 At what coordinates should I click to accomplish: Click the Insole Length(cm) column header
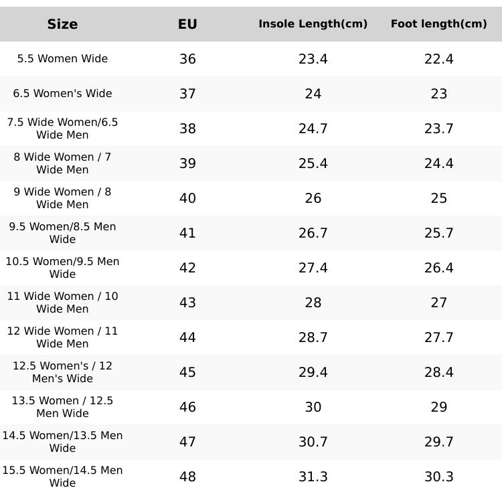click(313, 24)
